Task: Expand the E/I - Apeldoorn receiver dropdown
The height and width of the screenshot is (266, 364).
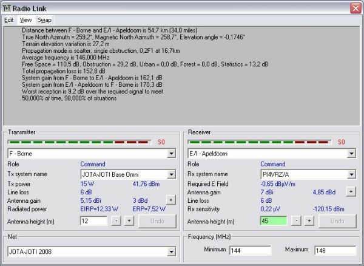Action: (351, 153)
